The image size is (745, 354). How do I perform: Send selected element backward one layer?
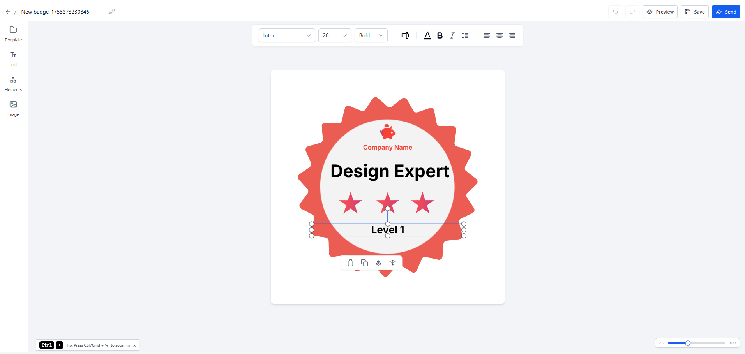point(392,263)
